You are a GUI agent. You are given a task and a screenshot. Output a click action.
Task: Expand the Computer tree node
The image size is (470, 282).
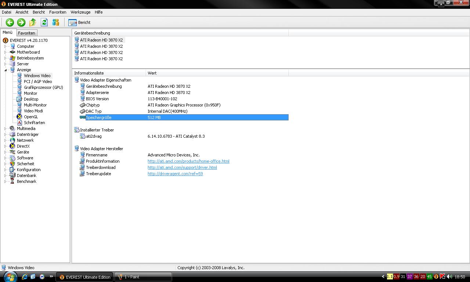coord(6,46)
